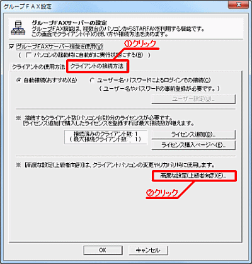Select ユーザー名・パスワードによるログインでの接続 radio
The width and height of the screenshot is (252, 264).
coord(92,81)
